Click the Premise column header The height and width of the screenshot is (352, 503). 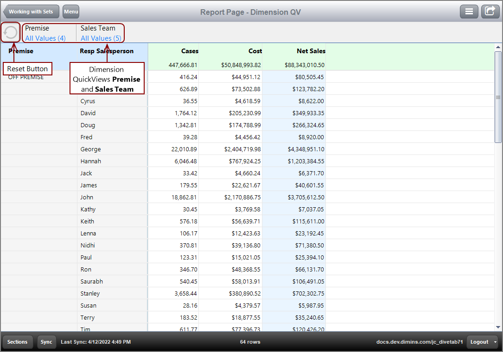click(x=21, y=51)
